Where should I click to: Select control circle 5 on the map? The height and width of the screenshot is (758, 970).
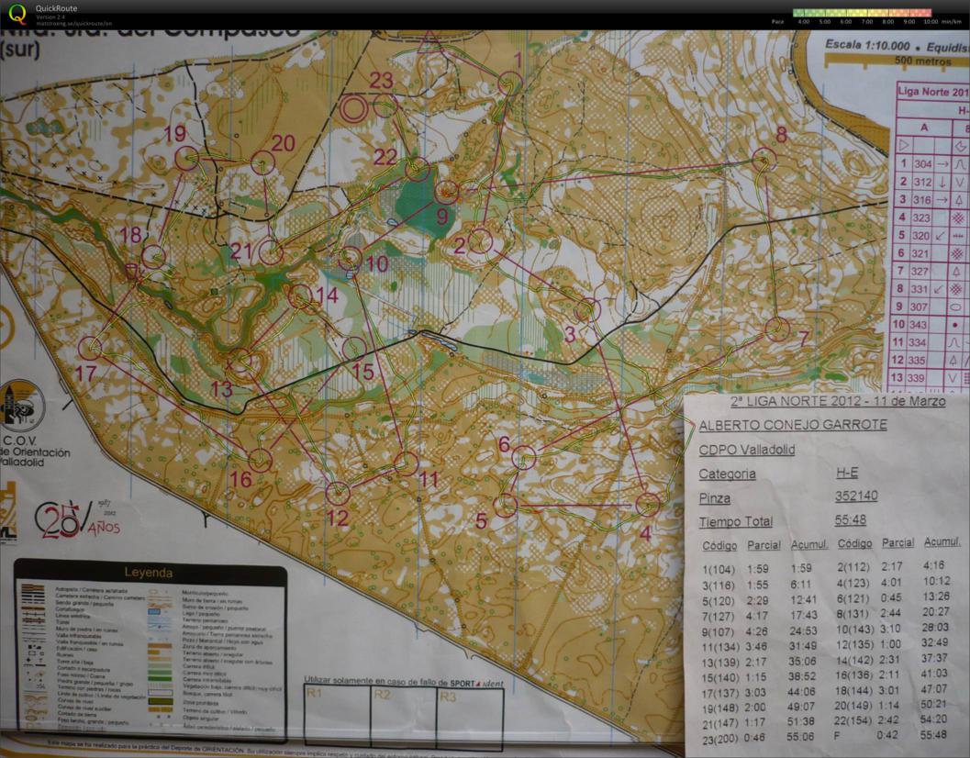[x=506, y=505]
